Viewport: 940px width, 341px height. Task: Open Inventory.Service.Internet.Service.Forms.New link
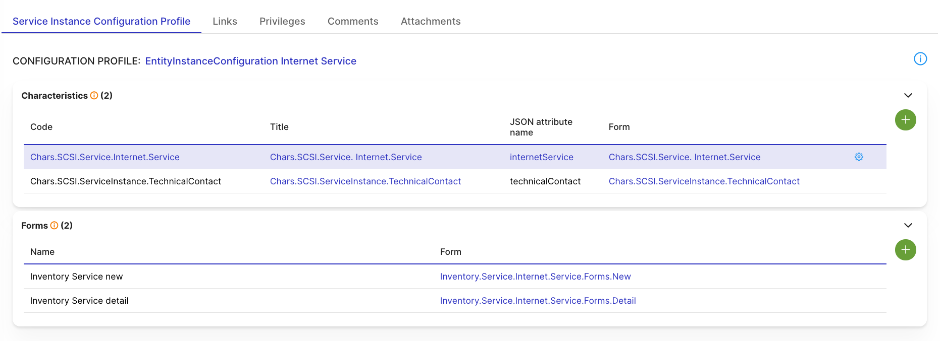point(535,277)
